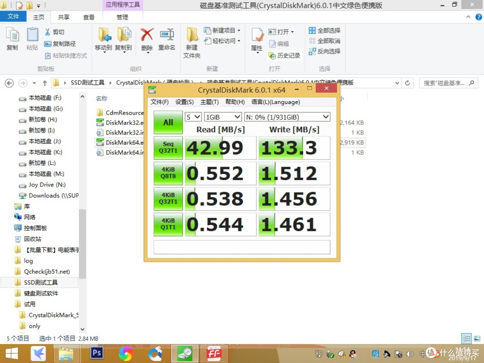Viewport: 484px width, 363px height.
Task: Switch to the View ribbon tab
Action: pyautogui.click(x=89, y=17)
